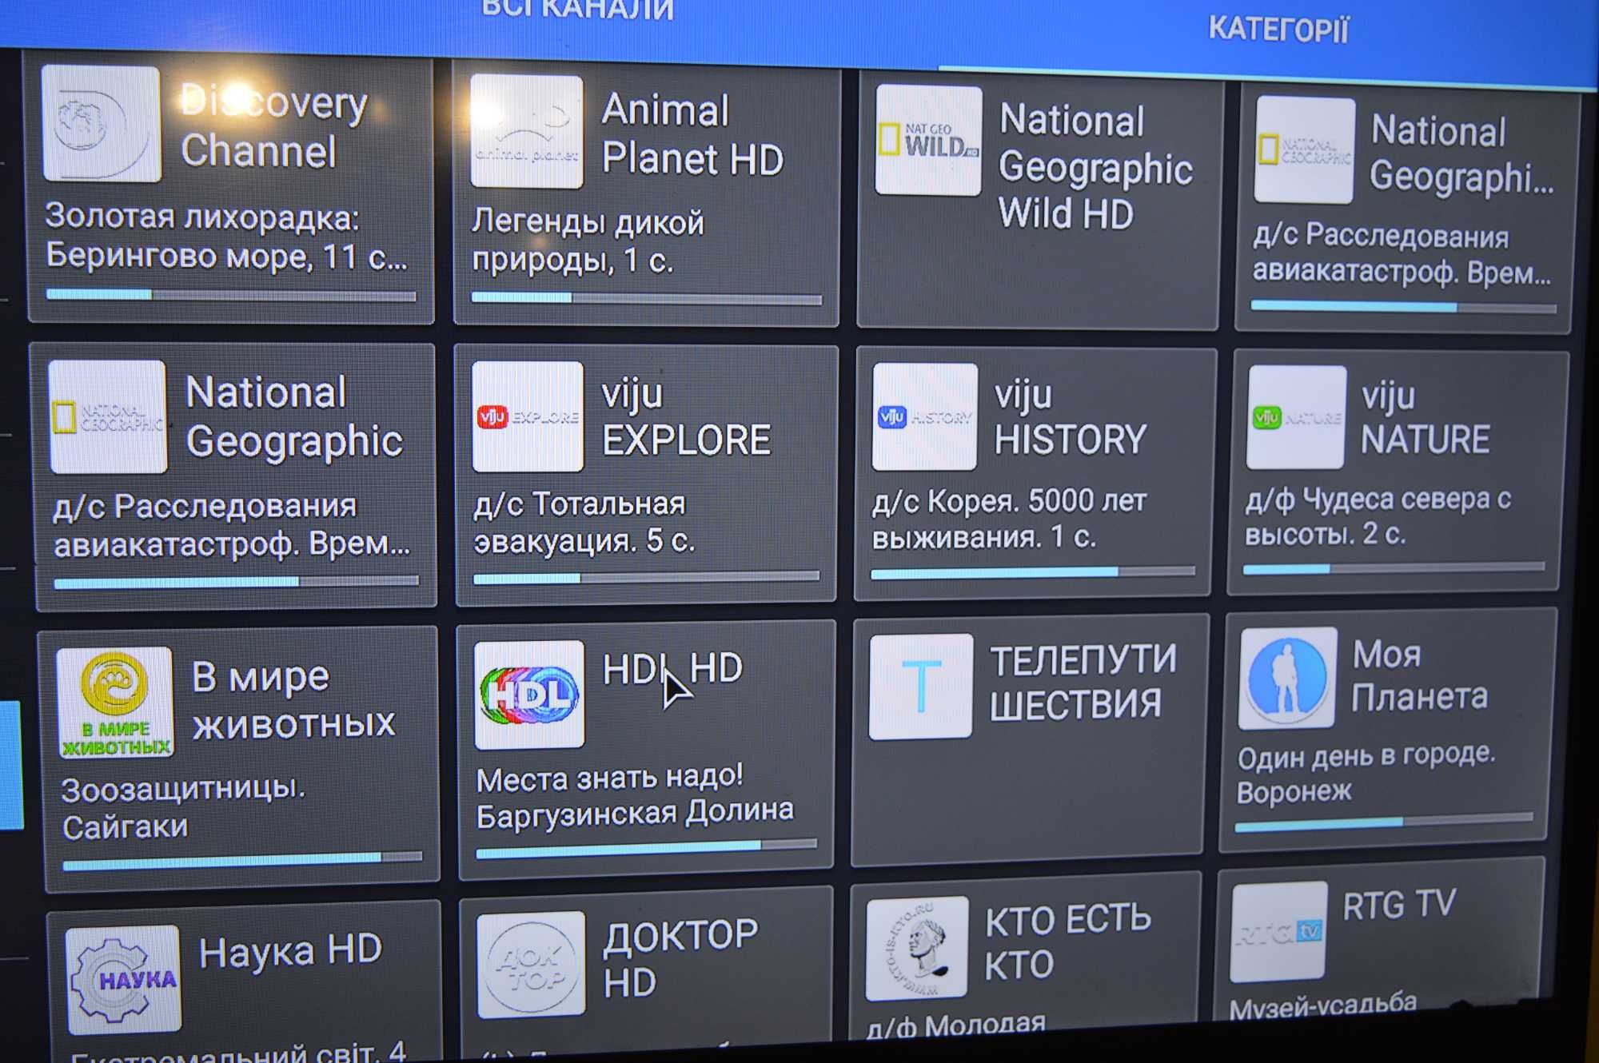This screenshot has height=1063, width=1599.
Task: Open the Animal Planet HD title
Action: 692,134
